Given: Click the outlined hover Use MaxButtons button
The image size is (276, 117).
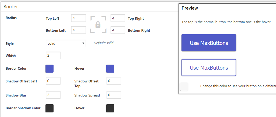Looking at the screenshot, I should [x=209, y=68].
